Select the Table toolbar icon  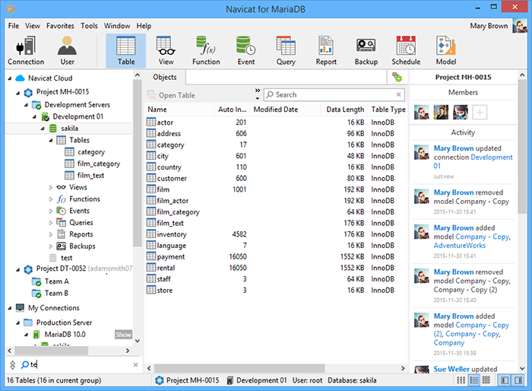pos(126,51)
